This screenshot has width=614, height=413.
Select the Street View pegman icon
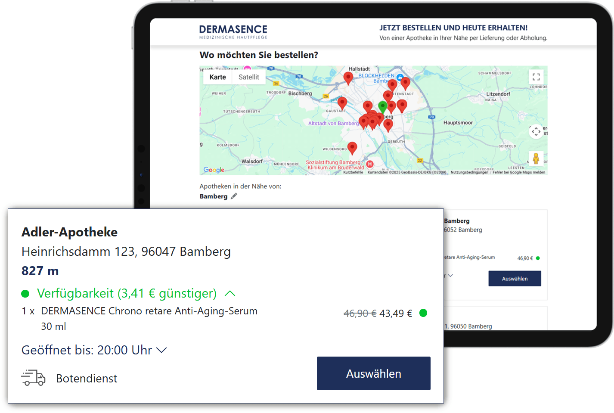[x=536, y=158]
